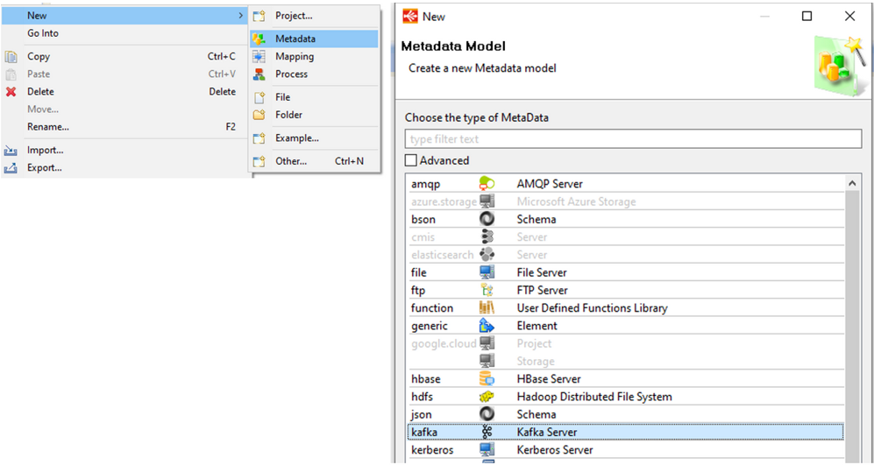Click the hdfs row label
The width and height of the screenshot is (874, 465).
point(422,397)
